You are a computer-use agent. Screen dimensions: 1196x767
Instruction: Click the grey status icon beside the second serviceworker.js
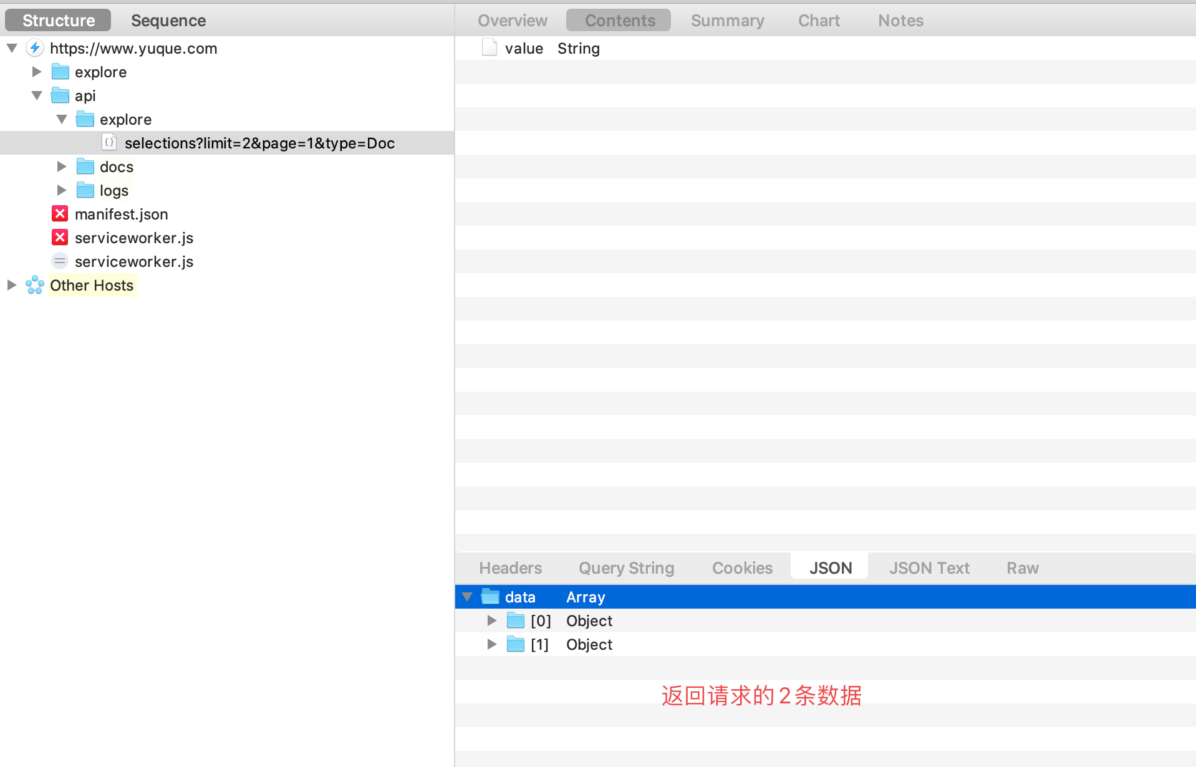pos(60,261)
